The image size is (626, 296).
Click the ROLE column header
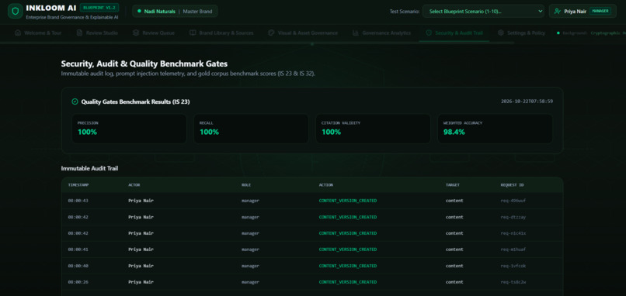246,185
